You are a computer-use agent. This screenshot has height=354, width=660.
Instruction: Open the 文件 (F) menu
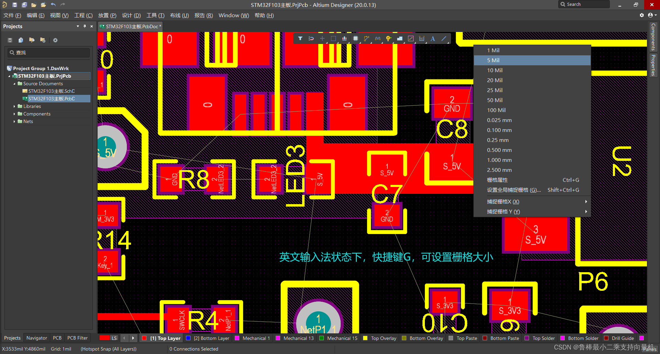[12, 15]
